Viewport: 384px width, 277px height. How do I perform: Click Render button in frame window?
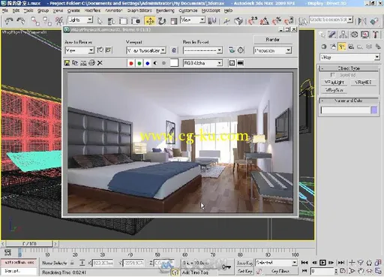[x=273, y=40]
